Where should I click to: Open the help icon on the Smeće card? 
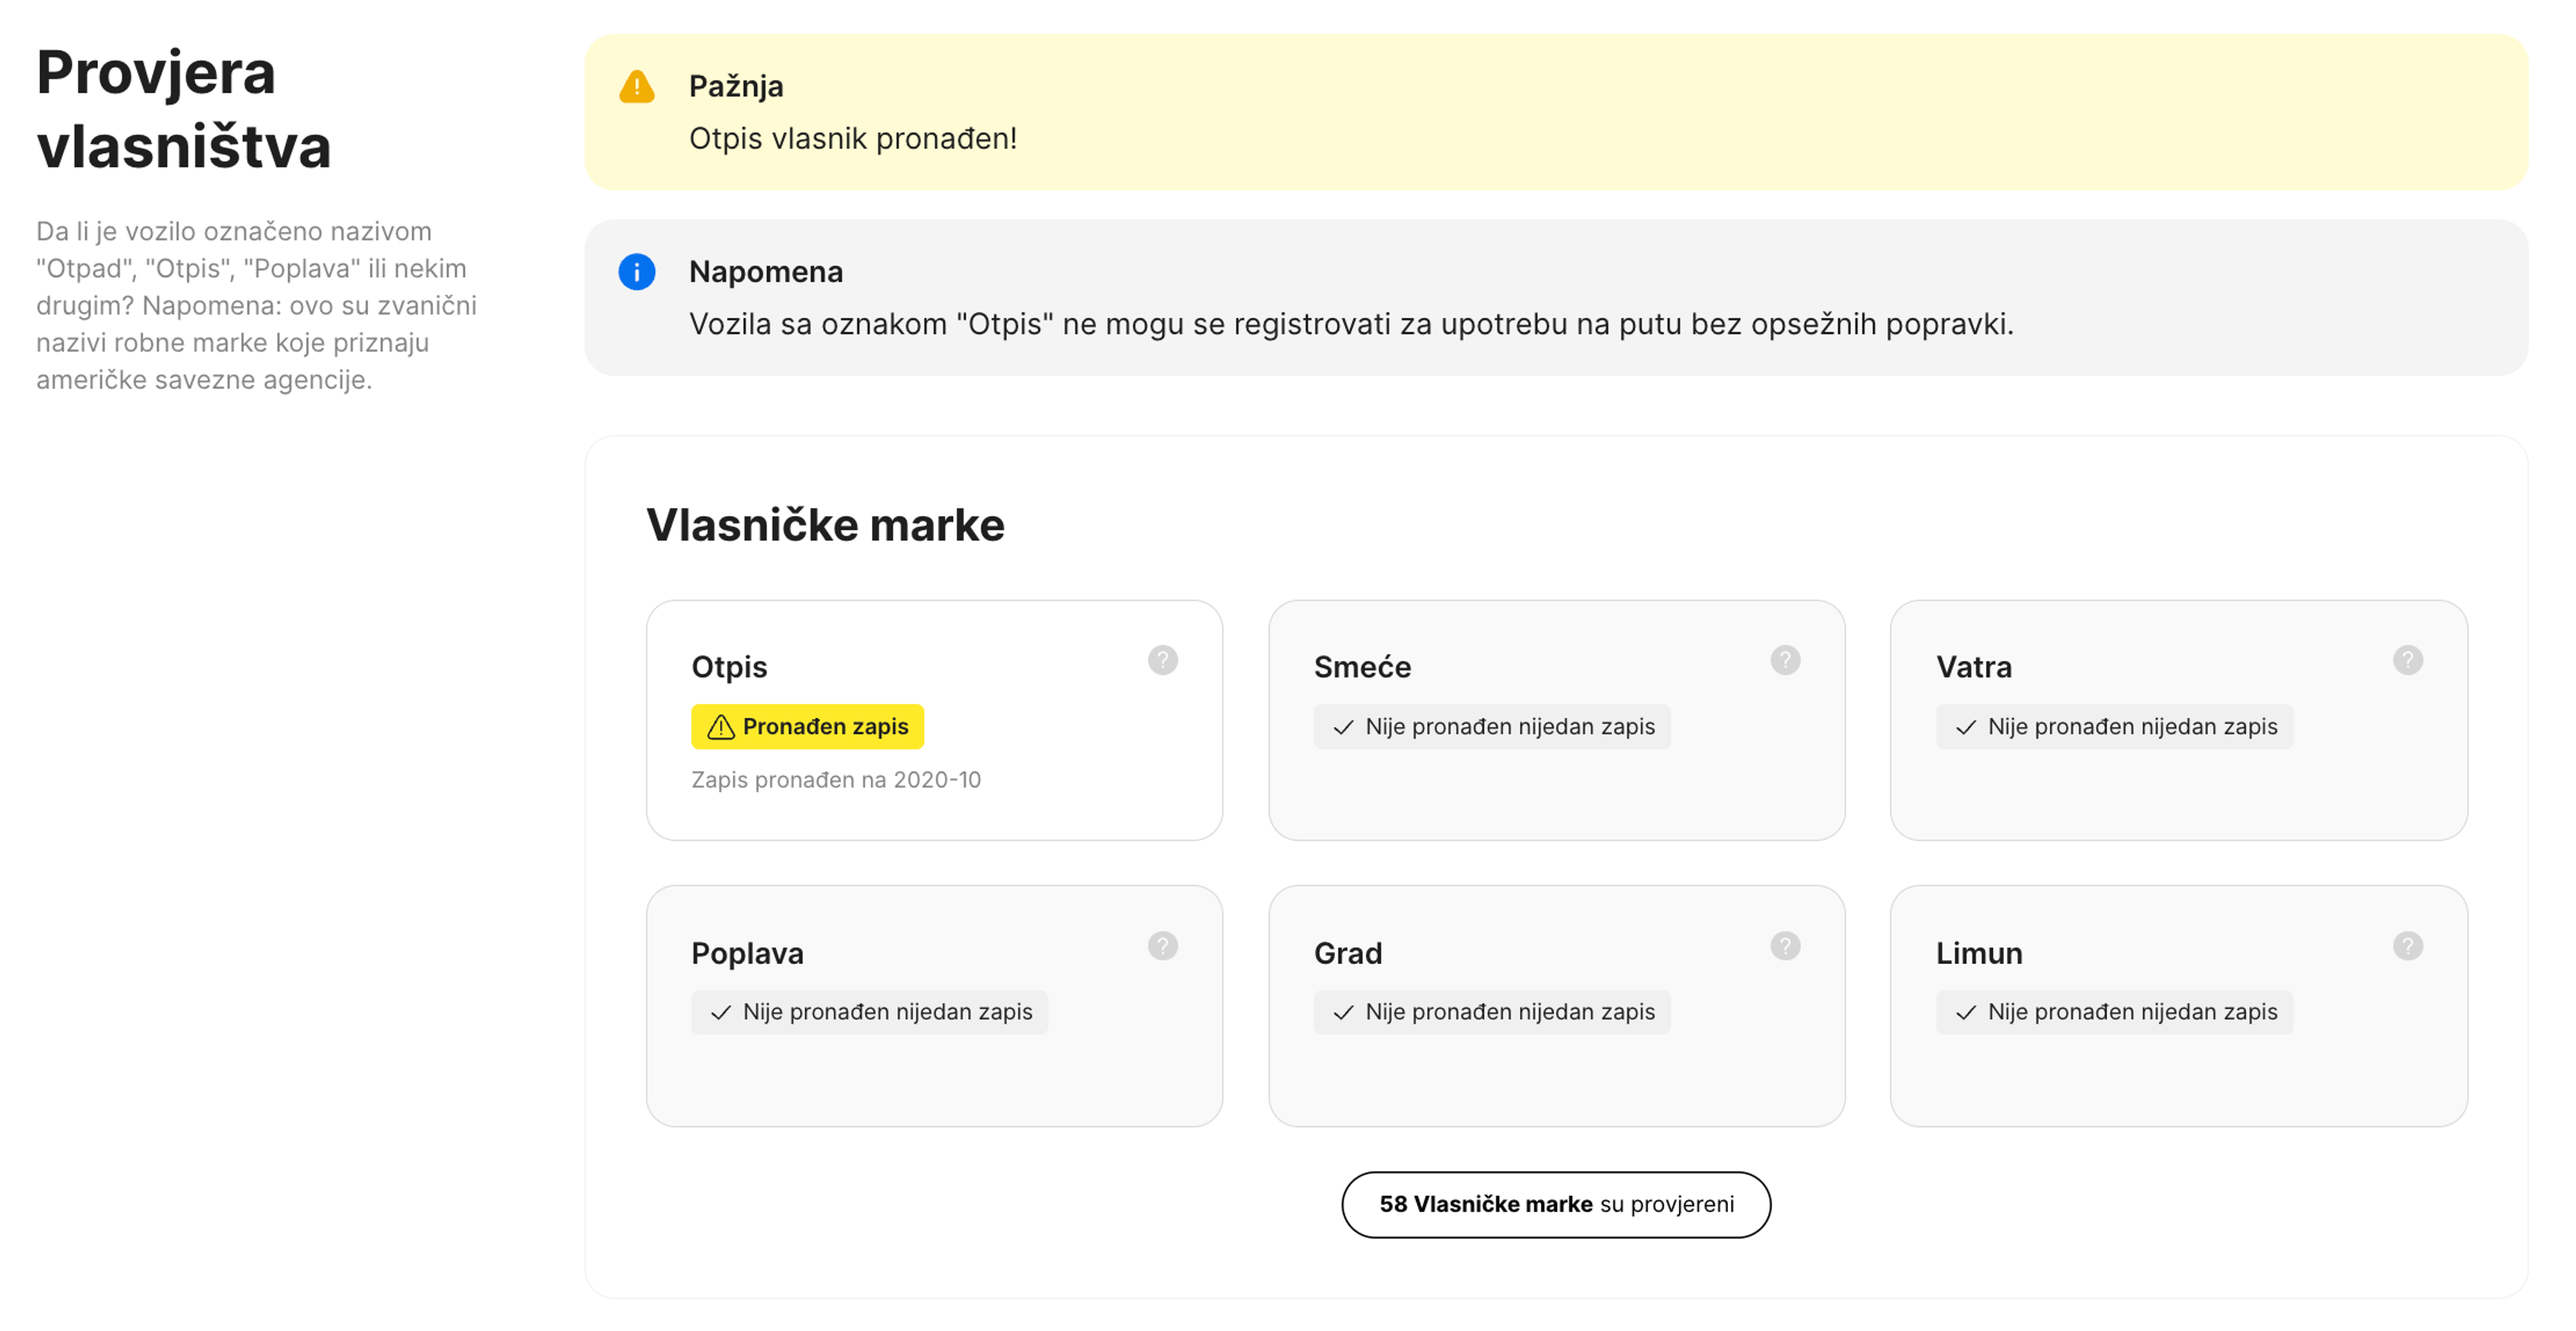[x=1787, y=661]
